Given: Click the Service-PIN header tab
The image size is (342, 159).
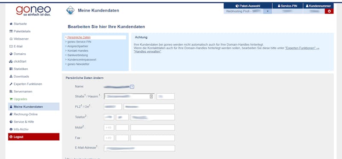Looking at the screenshot, I should [x=287, y=6].
